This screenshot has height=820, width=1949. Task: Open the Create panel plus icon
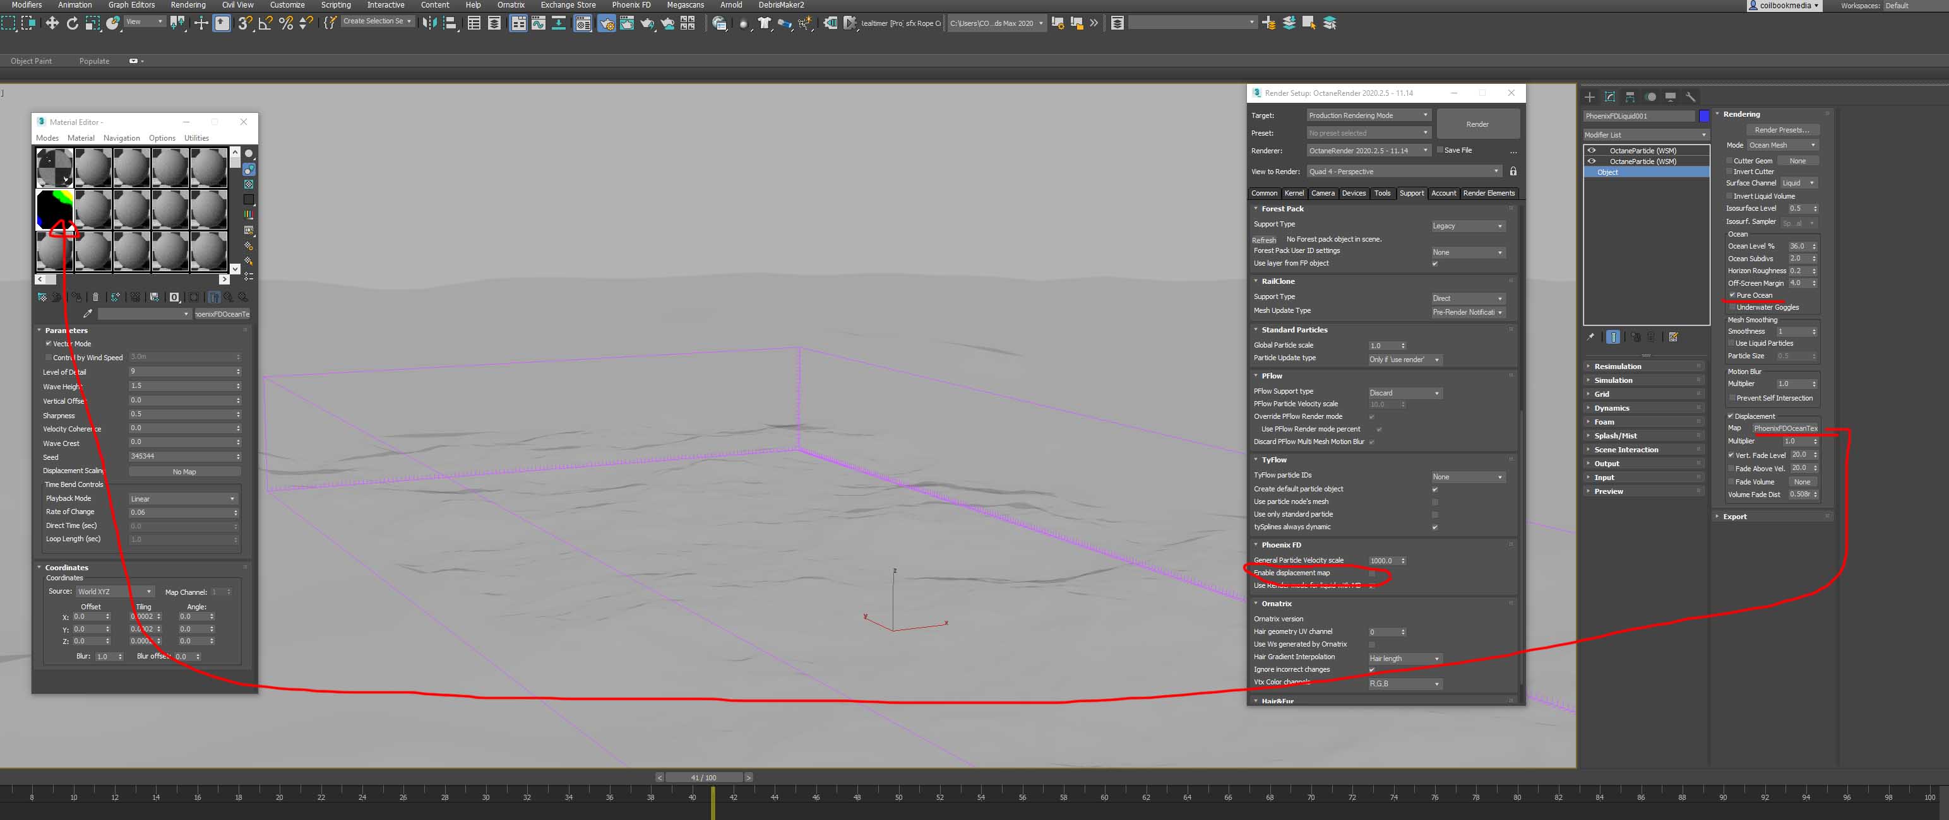pyautogui.click(x=1590, y=97)
